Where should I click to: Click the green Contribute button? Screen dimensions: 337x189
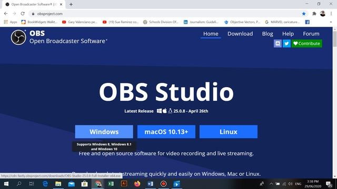tap(306, 44)
